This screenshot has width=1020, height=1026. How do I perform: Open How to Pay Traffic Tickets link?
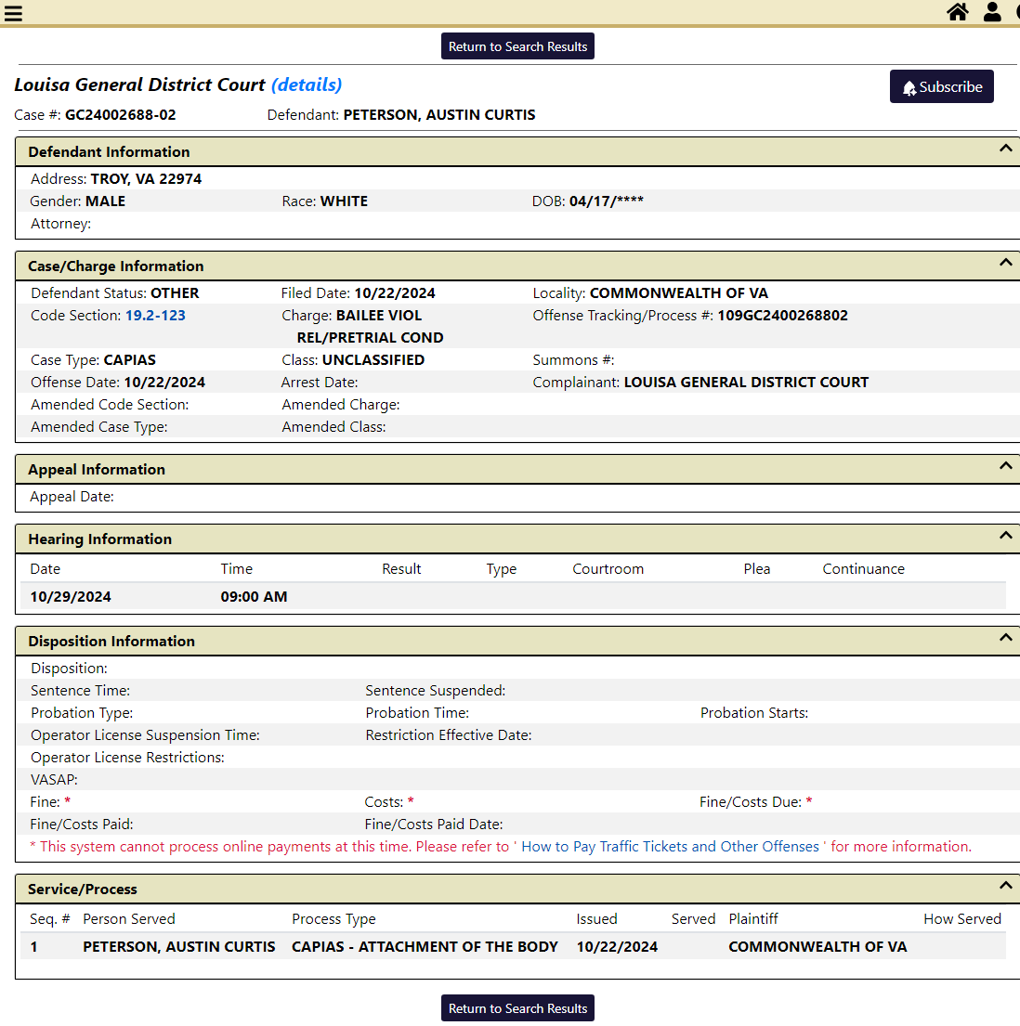point(670,847)
